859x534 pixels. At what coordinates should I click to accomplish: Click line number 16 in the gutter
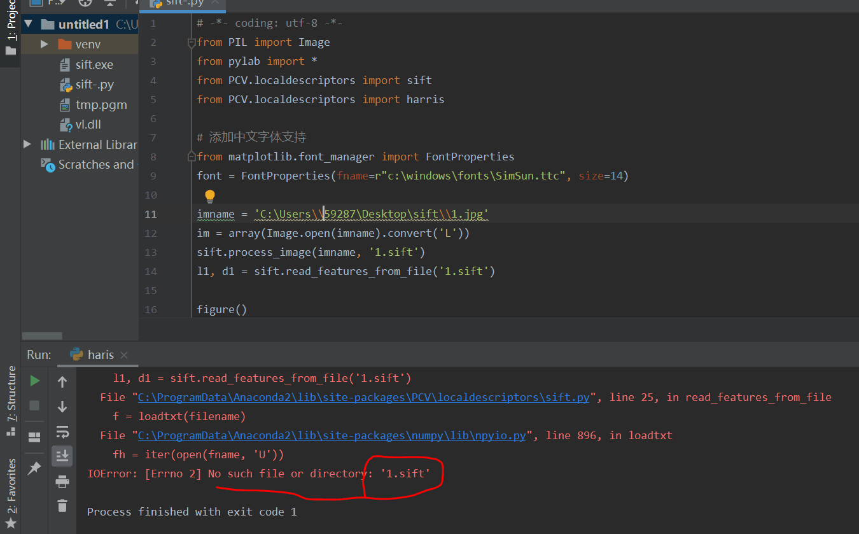point(150,309)
